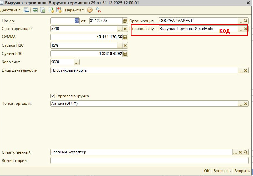Click the magnifier icon for Ответственный
253x176 pixels.
point(246,152)
